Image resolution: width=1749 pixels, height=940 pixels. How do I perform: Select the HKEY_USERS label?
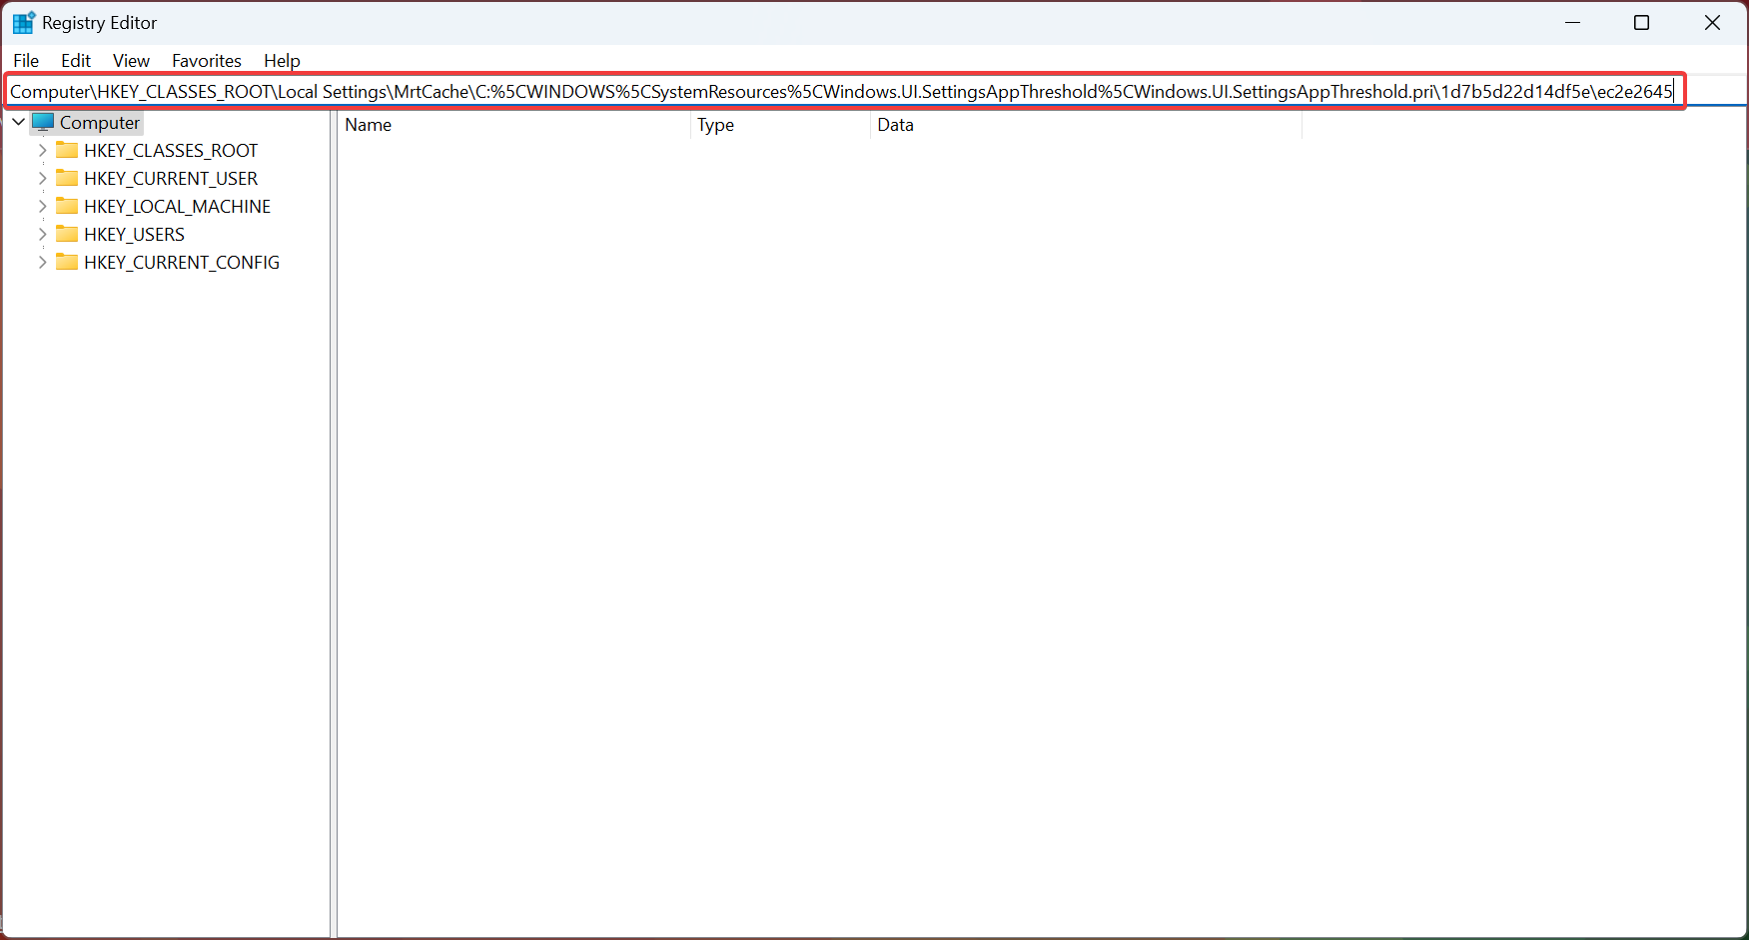(135, 235)
